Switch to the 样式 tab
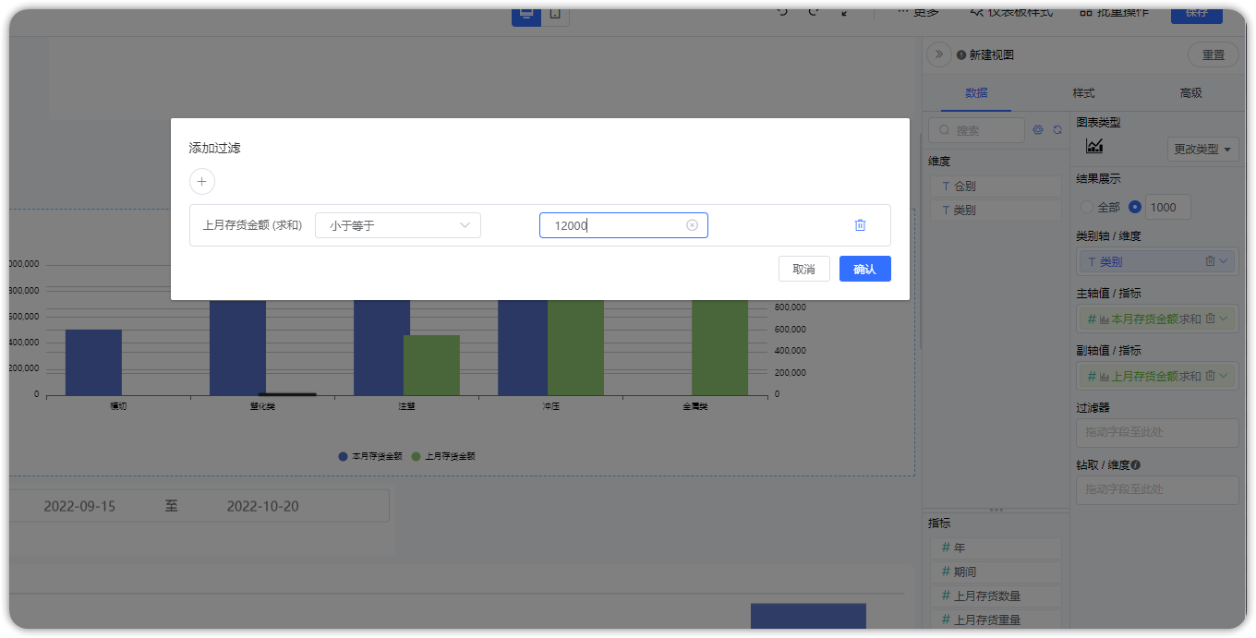Screen dimensions: 1256x638 1083,93
